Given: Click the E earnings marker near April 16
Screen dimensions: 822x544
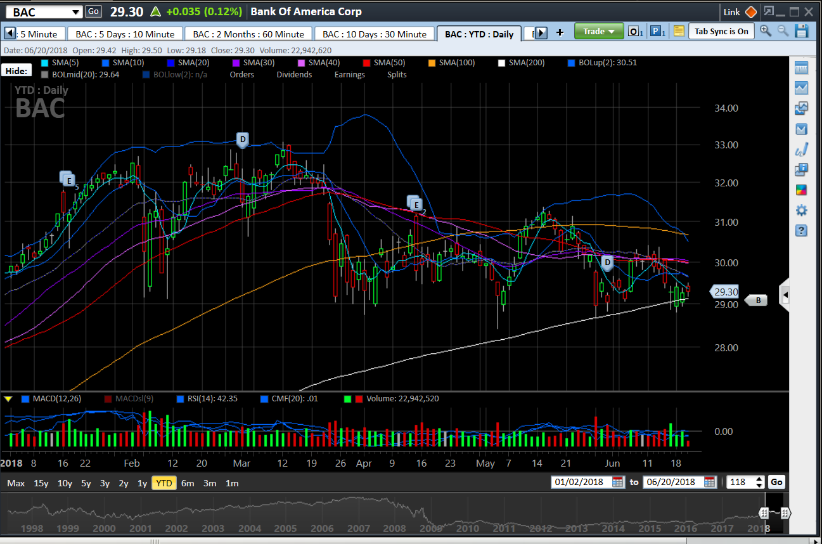Looking at the screenshot, I should pos(415,204).
